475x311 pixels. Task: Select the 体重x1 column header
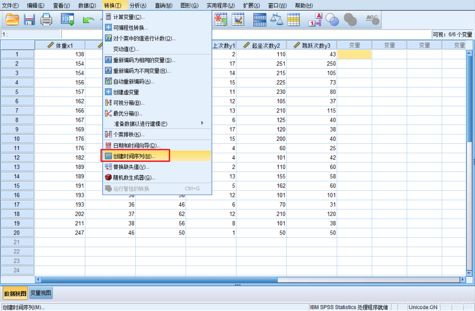(60, 45)
